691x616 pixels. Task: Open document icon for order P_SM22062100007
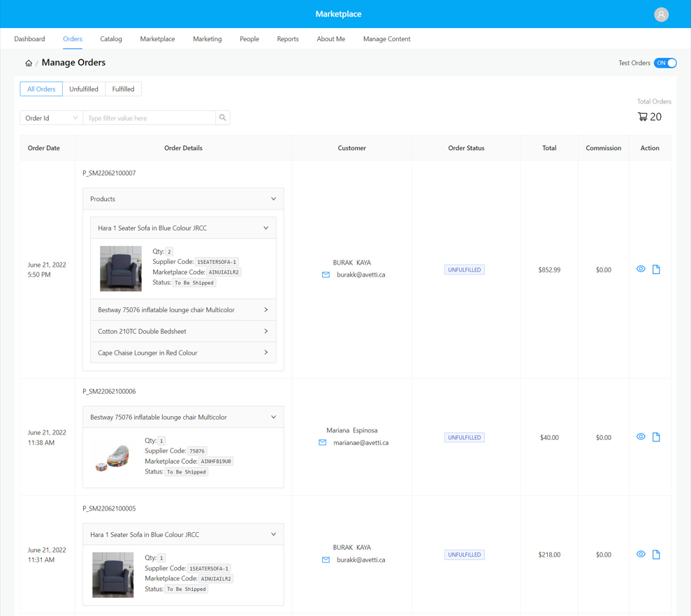coord(656,270)
